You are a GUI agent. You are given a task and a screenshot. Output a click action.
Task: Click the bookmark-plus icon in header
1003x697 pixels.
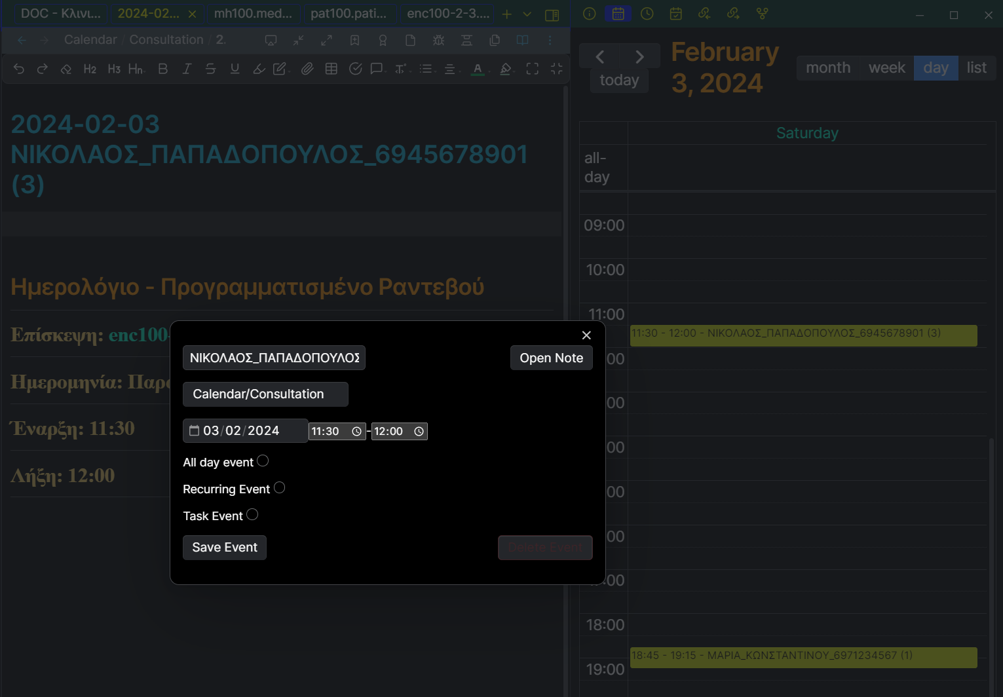point(354,41)
